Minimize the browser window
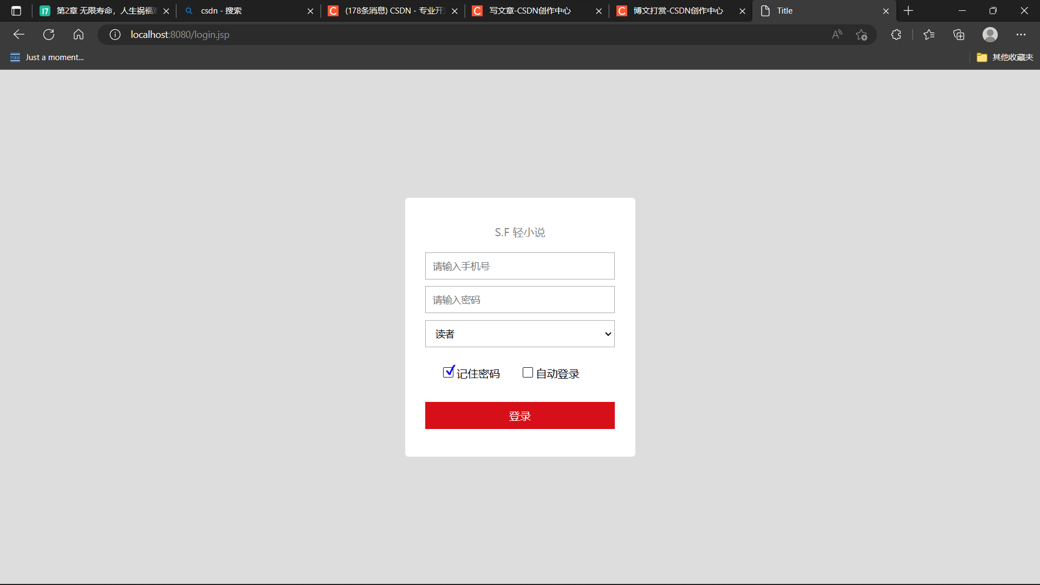 point(962,11)
